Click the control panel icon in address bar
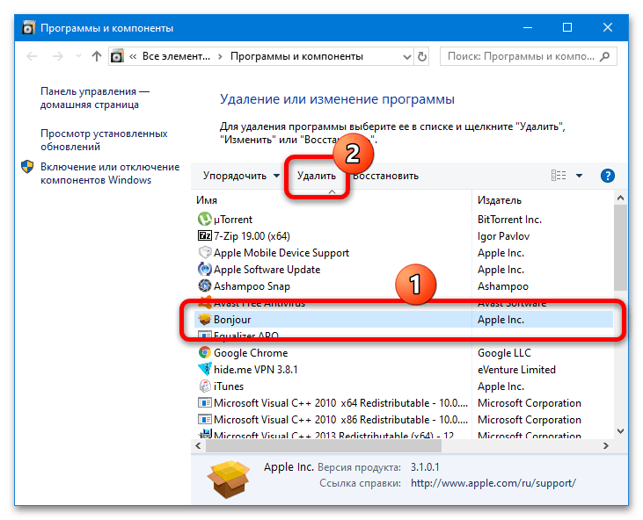 pos(117,56)
